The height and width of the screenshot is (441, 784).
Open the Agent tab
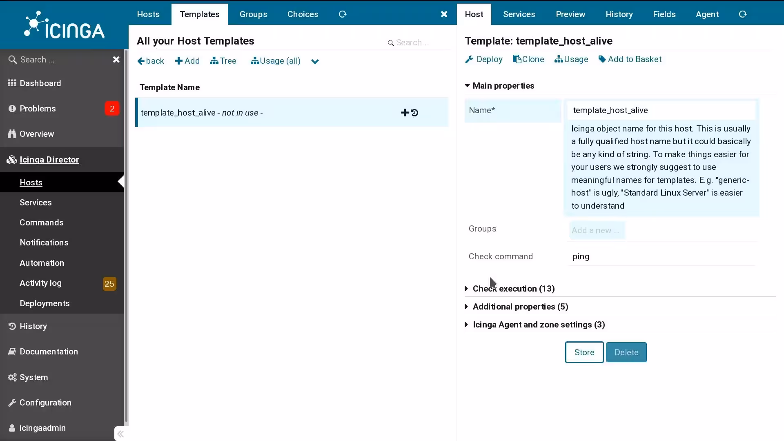click(x=707, y=14)
